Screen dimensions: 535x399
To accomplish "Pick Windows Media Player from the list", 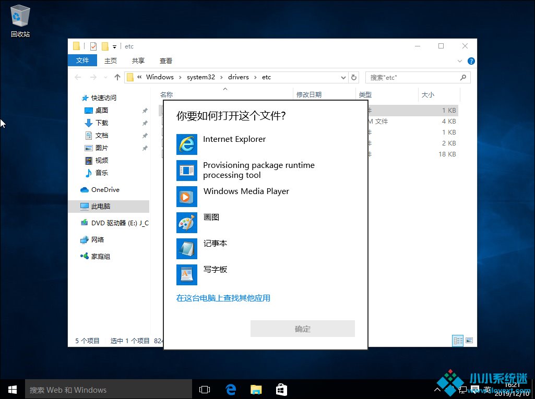I will [266, 197].
